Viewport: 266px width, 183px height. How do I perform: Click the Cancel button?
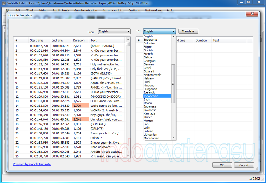(x=244, y=165)
